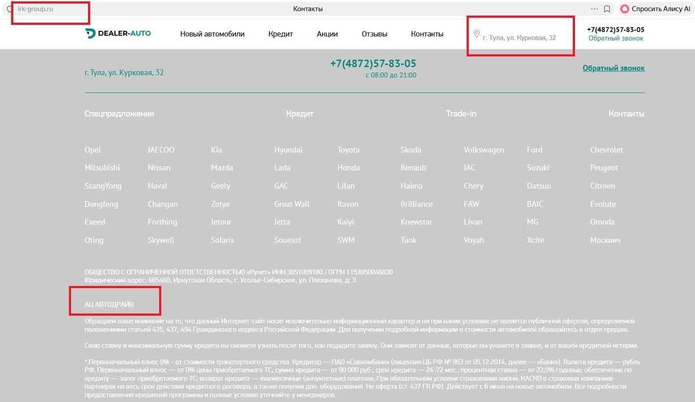Select Evolute brand link

click(x=603, y=204)
